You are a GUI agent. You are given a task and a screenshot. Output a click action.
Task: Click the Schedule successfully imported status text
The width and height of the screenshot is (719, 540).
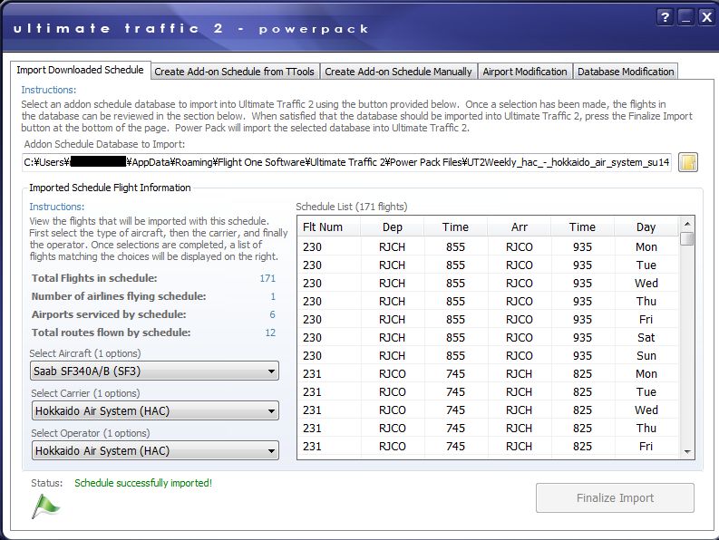tap(143, 483)
